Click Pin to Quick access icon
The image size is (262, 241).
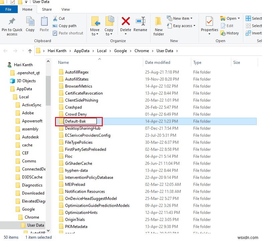click(x=12, y=21)
